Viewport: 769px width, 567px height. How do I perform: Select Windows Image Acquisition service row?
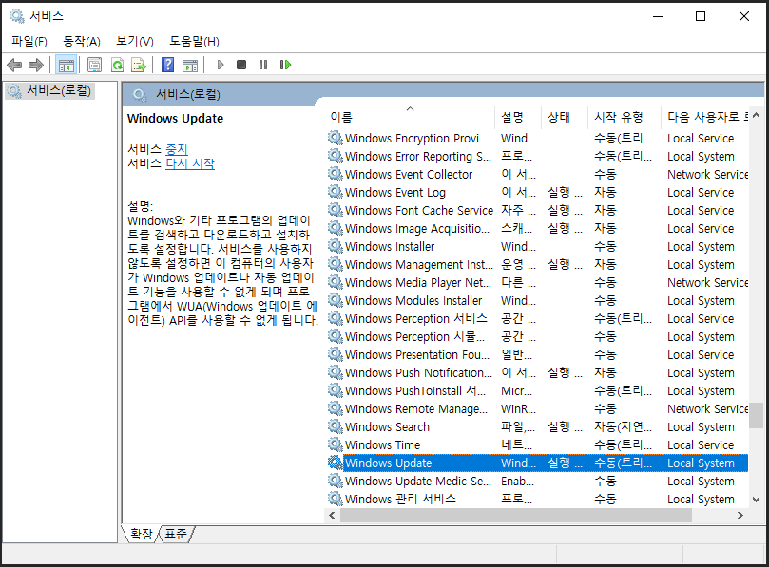tap(537, 228)
